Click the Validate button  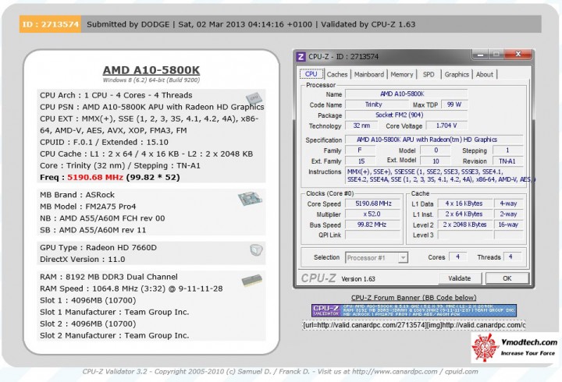click(460, 278)
